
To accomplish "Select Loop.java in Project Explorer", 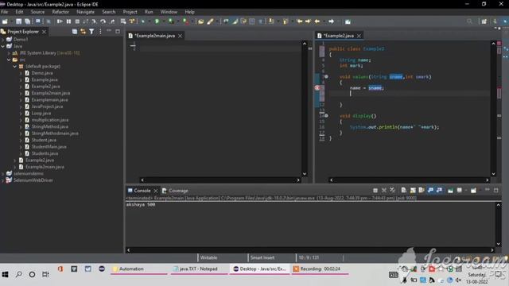I will (41, 113).
